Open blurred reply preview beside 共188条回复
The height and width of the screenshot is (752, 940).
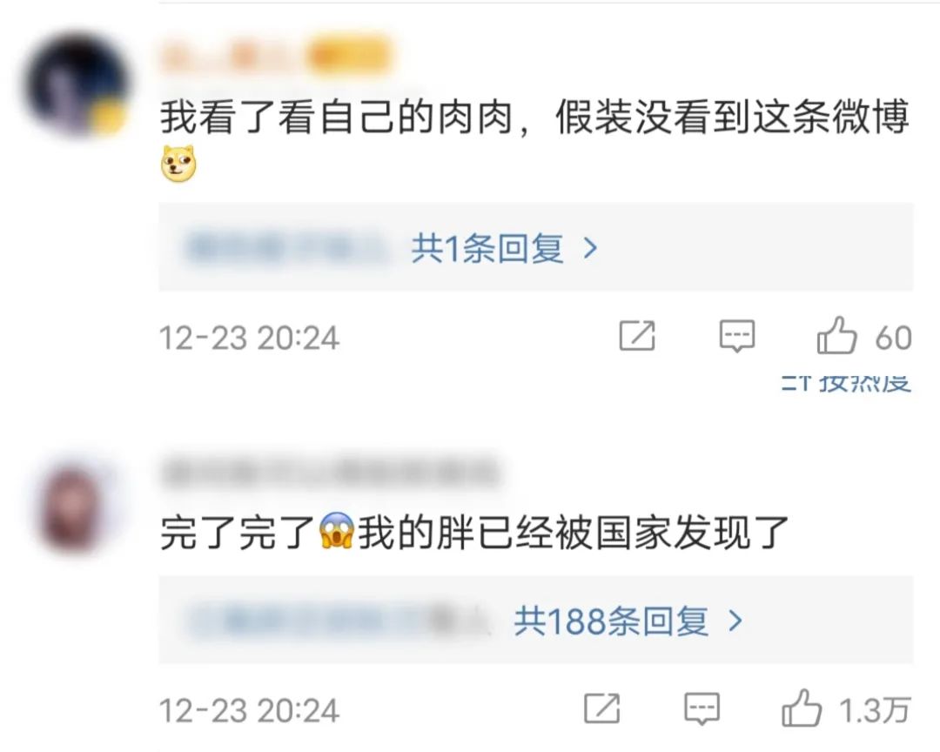(x=337, y=621)
